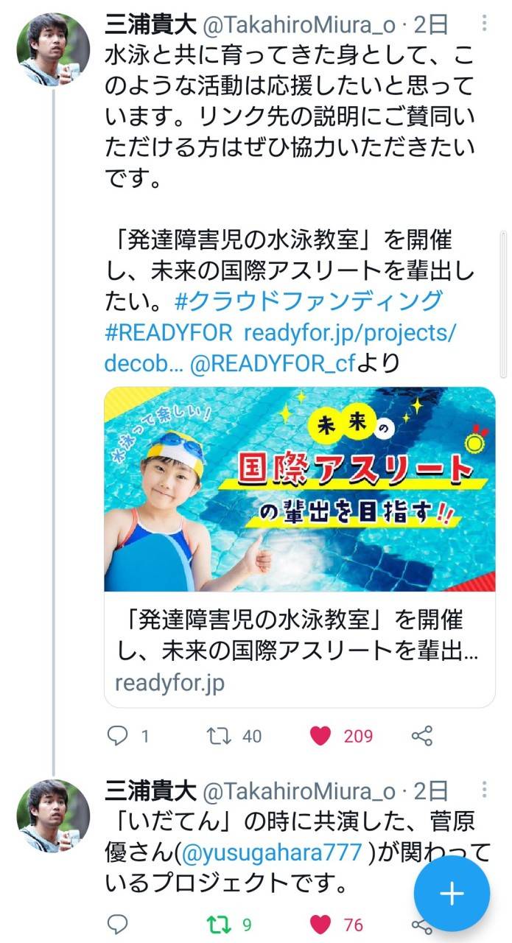Open the #クラウドファンディング hashtag
Viewport: 512px width, 943px height.
(309, 301)
